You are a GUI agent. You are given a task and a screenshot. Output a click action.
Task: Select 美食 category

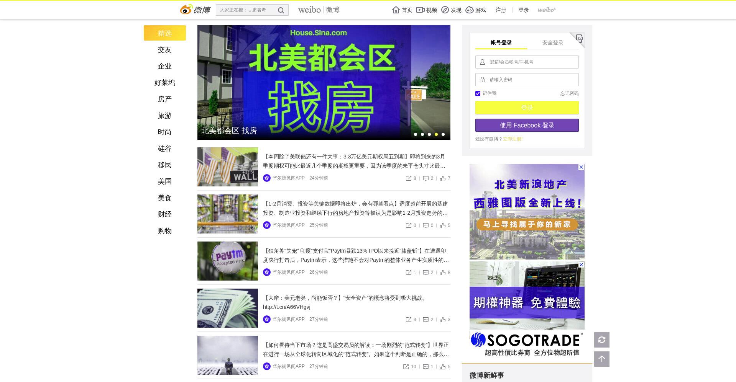point(165,198)
